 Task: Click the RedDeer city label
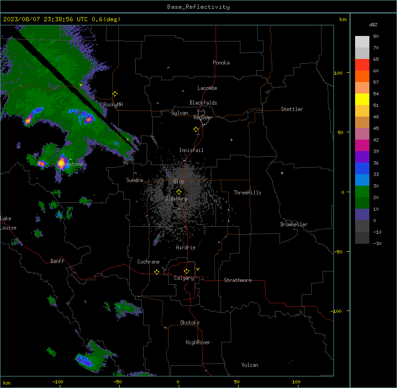[x=203, y=118]
